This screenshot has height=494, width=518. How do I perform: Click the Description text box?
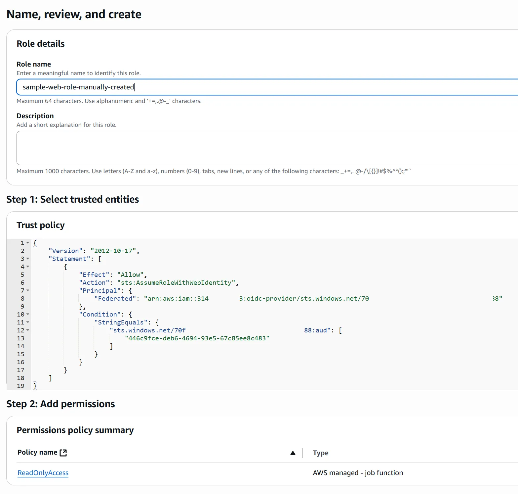198,148
